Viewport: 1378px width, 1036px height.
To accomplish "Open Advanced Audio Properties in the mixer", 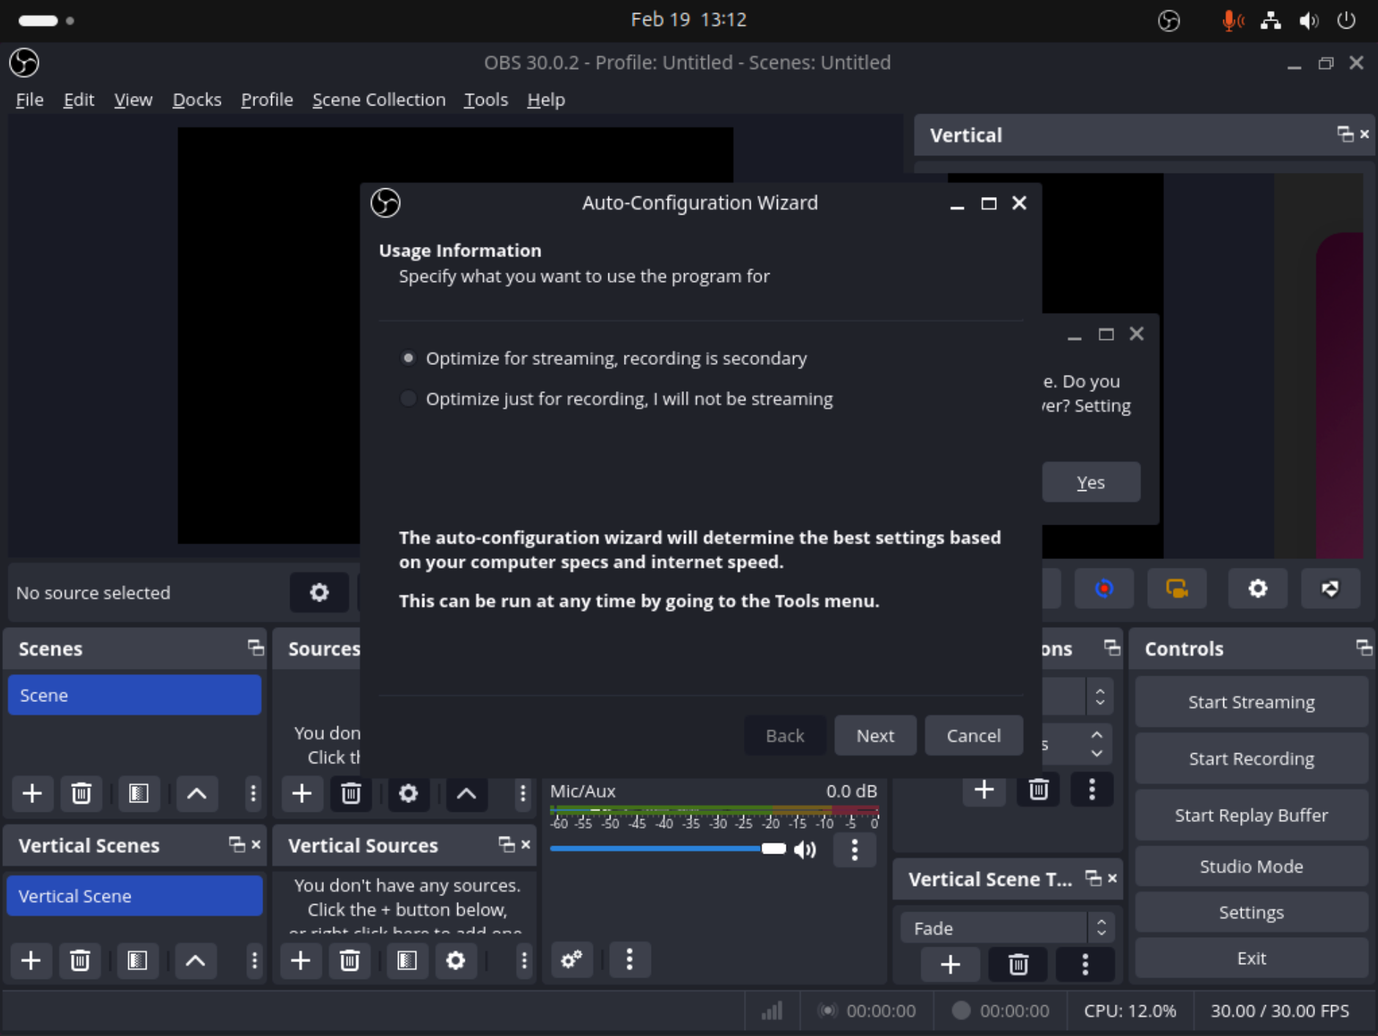I will 572,960.
